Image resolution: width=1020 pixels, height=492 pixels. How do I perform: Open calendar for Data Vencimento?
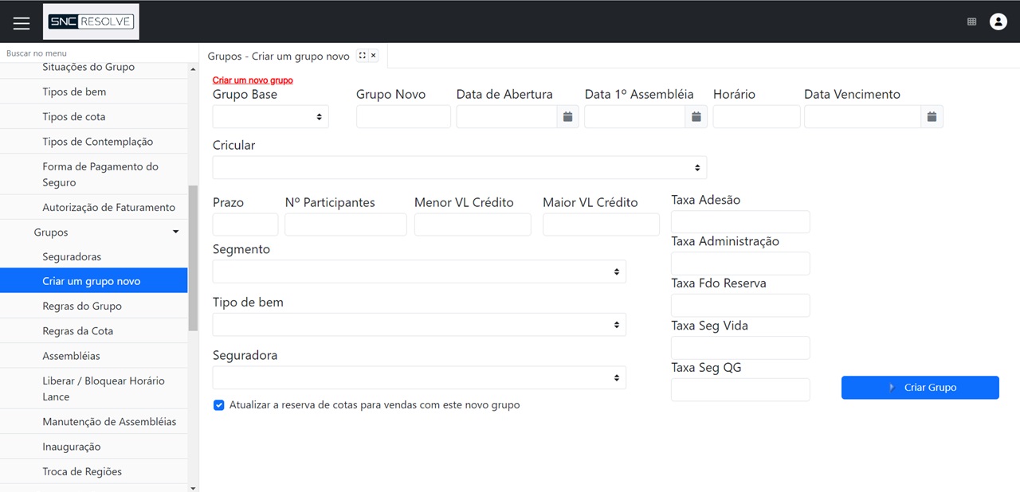tap(932, 117)
